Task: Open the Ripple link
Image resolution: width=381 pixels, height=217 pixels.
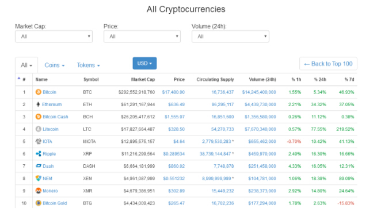Action: [49, 154]
